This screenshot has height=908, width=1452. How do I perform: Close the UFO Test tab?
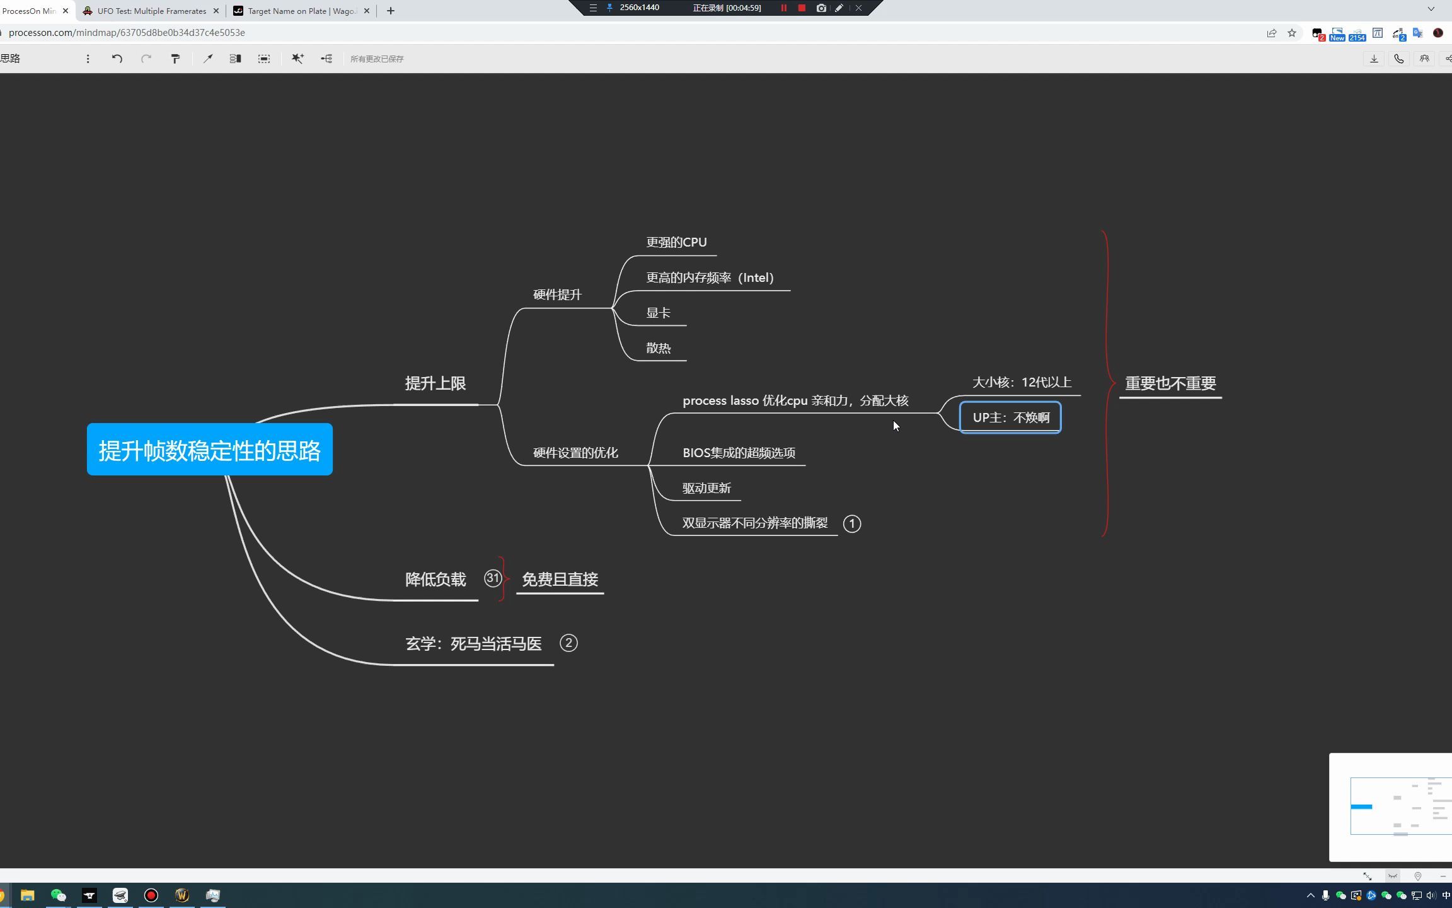(216, 11)
